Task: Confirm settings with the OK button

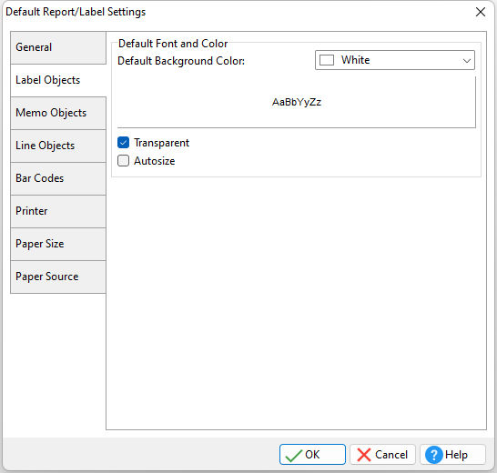Action: point(312,454)
